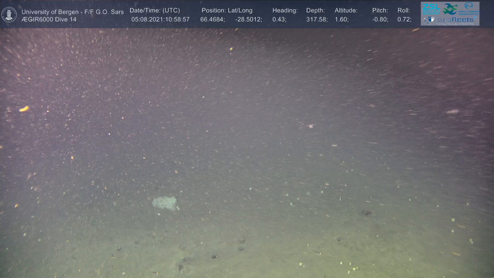Click the pale sponge on the seafloor
This screenshot has height=278, width=494.
point(164,202)
